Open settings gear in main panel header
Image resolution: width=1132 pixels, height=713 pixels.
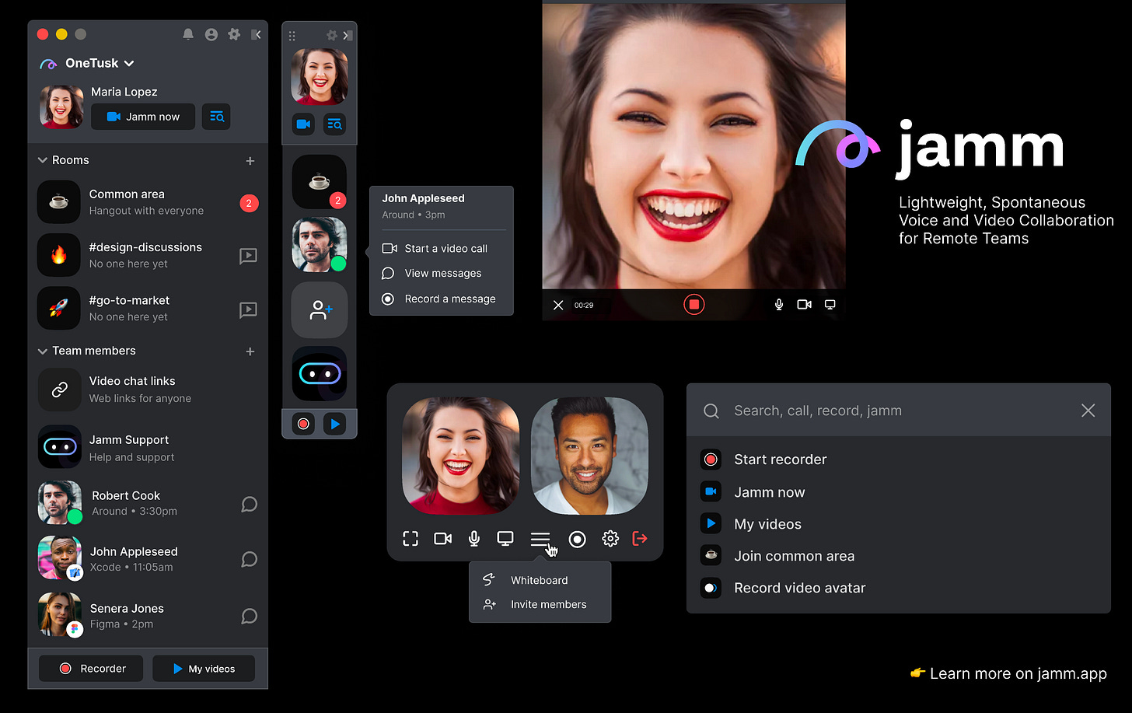point(234,34)
